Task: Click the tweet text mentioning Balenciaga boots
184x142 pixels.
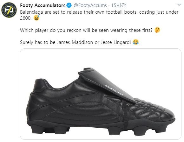Action: [x=99, y=15]
